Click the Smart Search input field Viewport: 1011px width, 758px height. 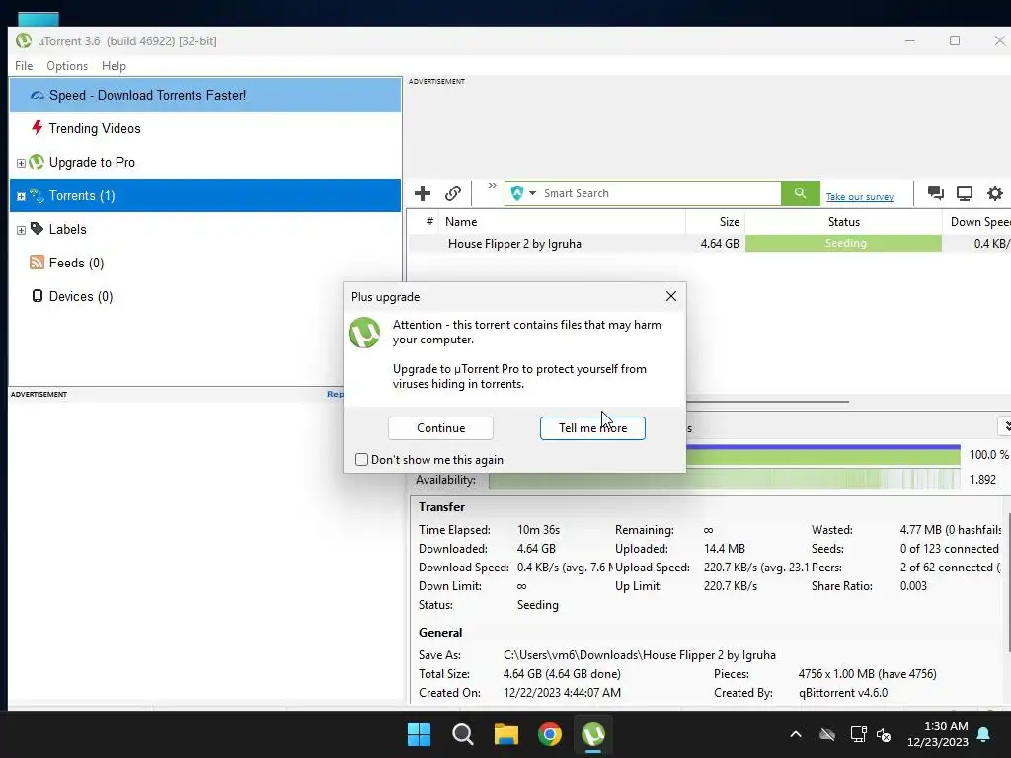pyautogui.click(x=661, y=193)
